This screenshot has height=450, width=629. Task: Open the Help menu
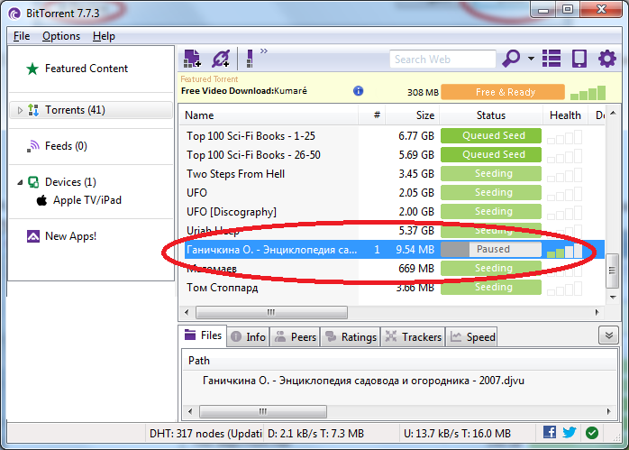(104, 36)
